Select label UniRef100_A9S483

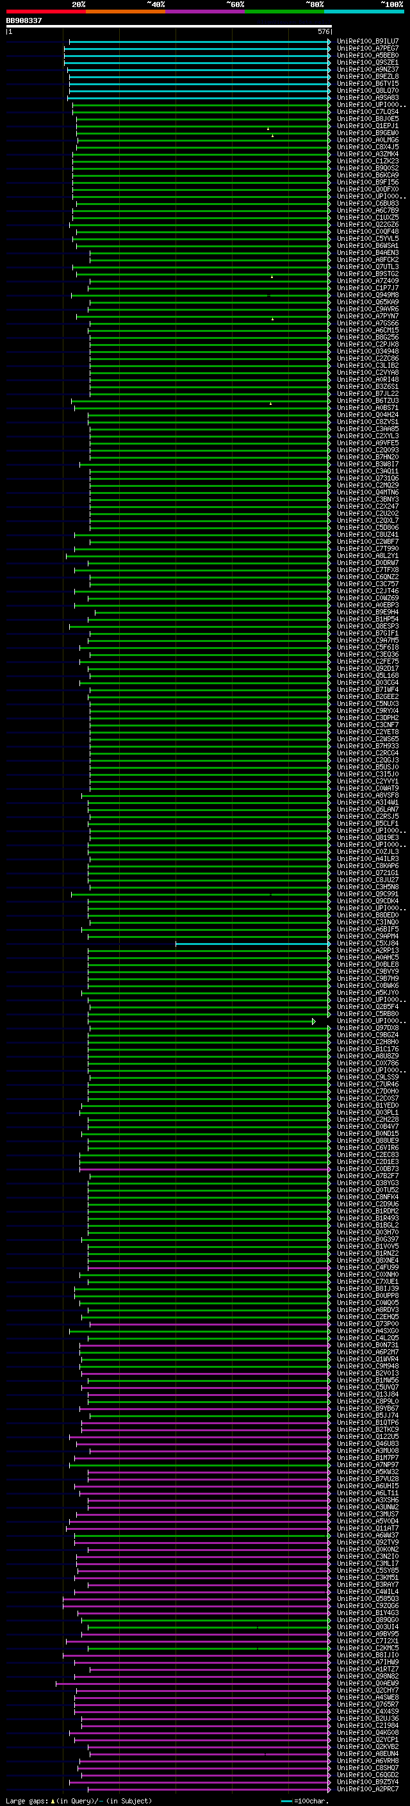[368, 97]
